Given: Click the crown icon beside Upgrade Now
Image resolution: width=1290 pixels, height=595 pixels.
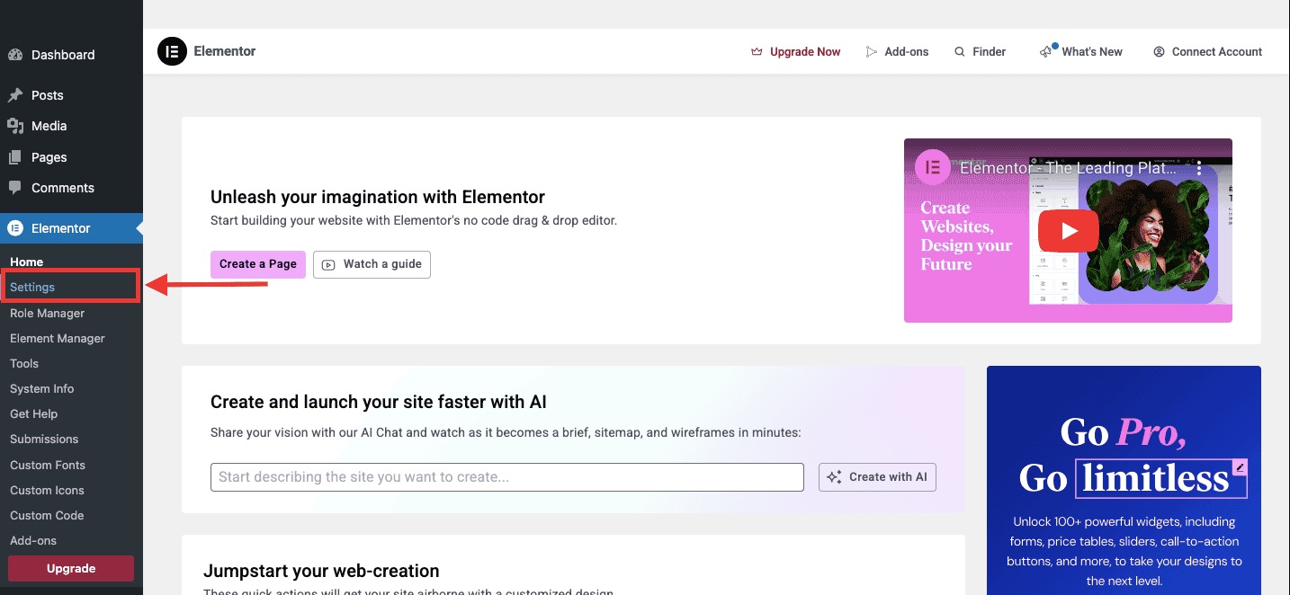Looking at the screenshot, I should click(757, 52).
